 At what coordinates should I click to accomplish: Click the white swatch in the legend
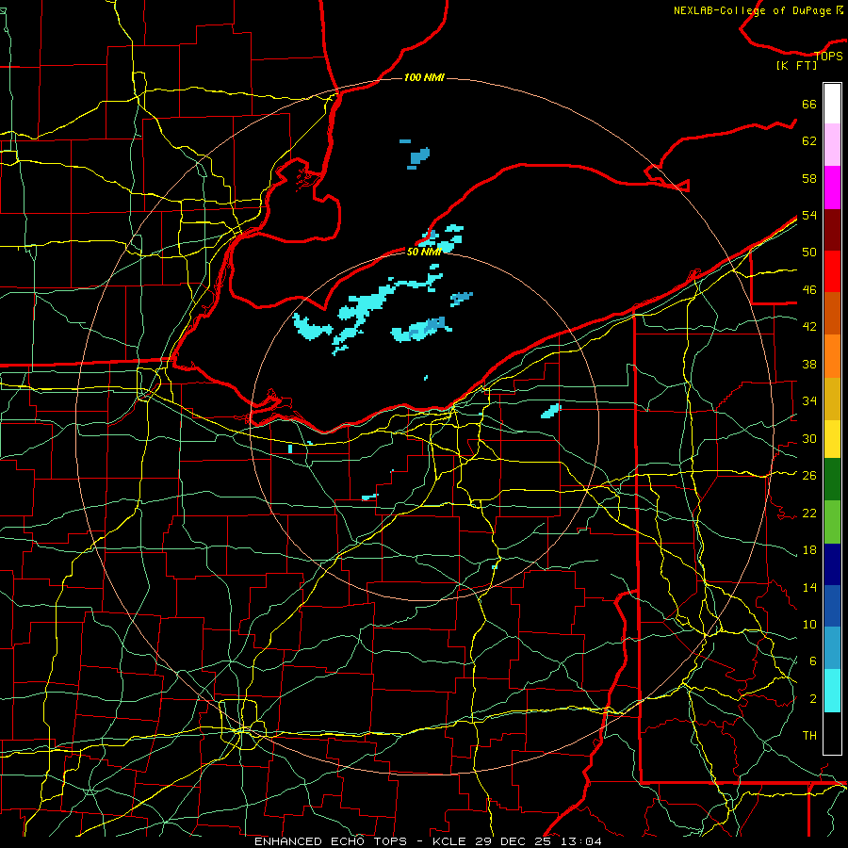(x=832, y=104)
